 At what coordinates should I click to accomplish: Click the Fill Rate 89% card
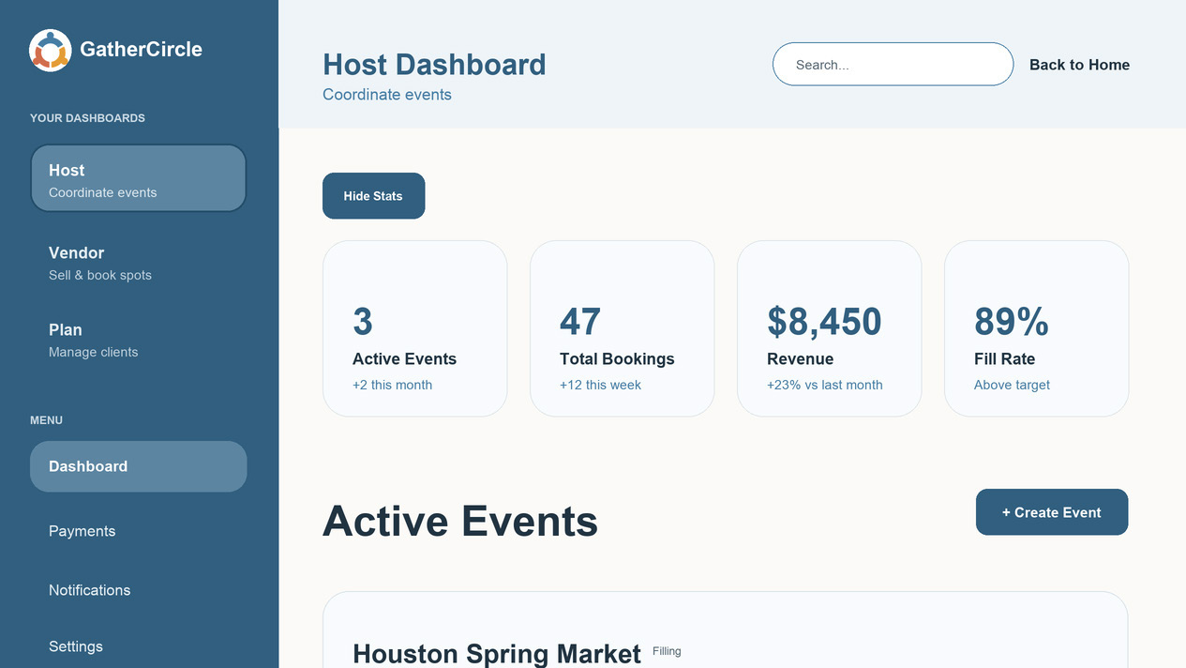tap(1037, 328)
